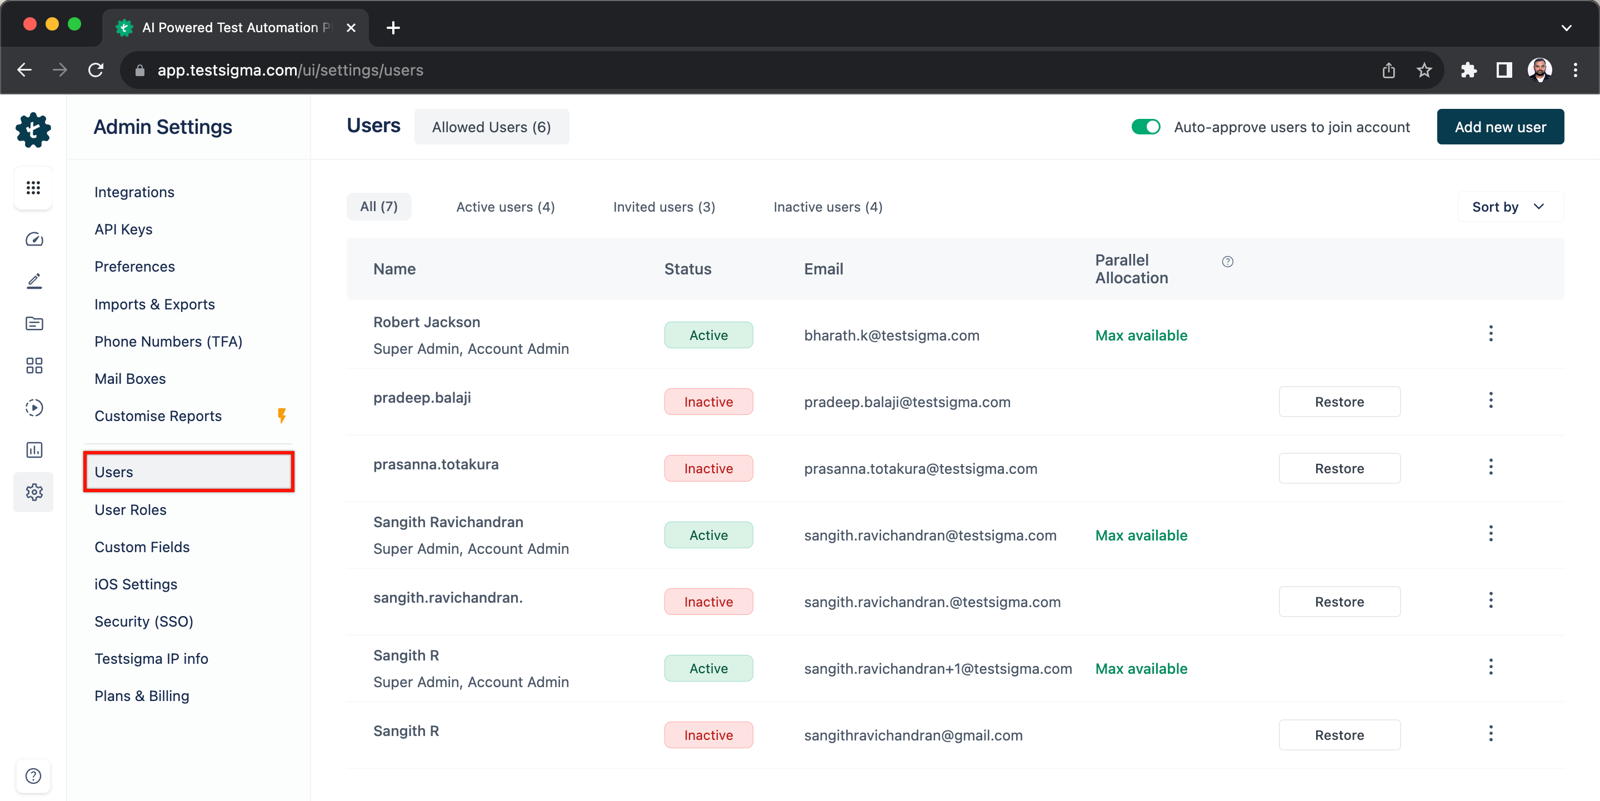Screen dimensions: 1600x801
Task: Click the Inactive status badge for pradeep.balaji
Action: click(x=709, y=402)
